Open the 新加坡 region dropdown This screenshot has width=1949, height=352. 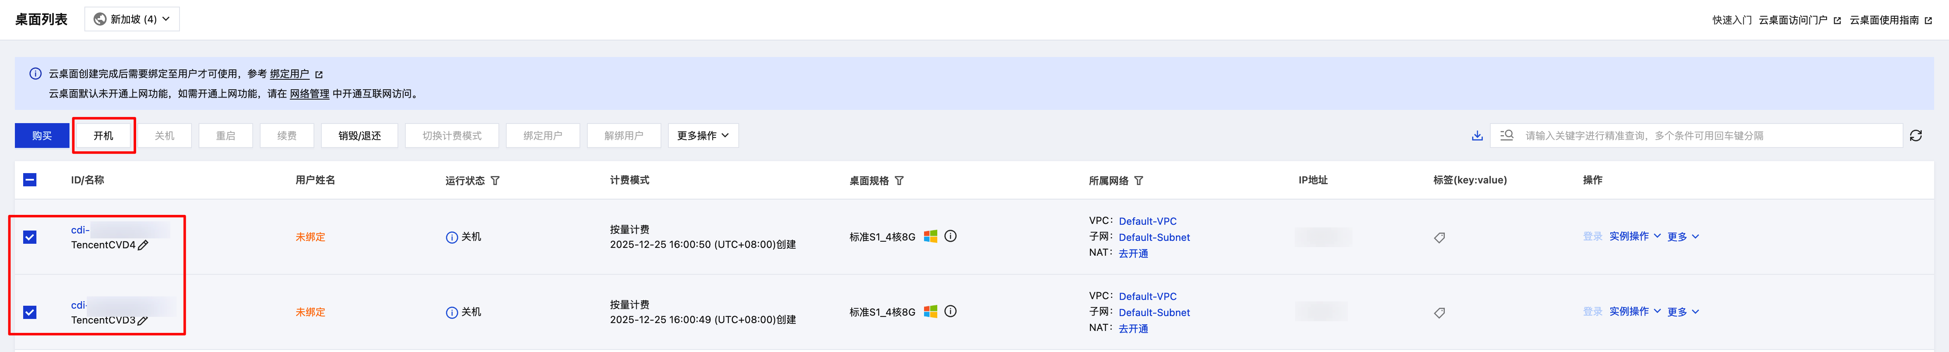click(x=132, y=20)
